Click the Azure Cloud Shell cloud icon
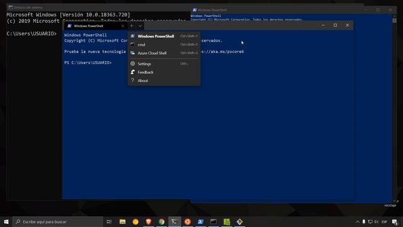The height and width of the screenshot is (227, 403). point(133,53)
